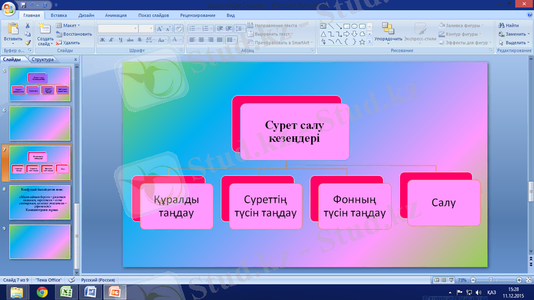Open the Вставка ribbon tab
534x300 pixels.
tap(58, 14)
